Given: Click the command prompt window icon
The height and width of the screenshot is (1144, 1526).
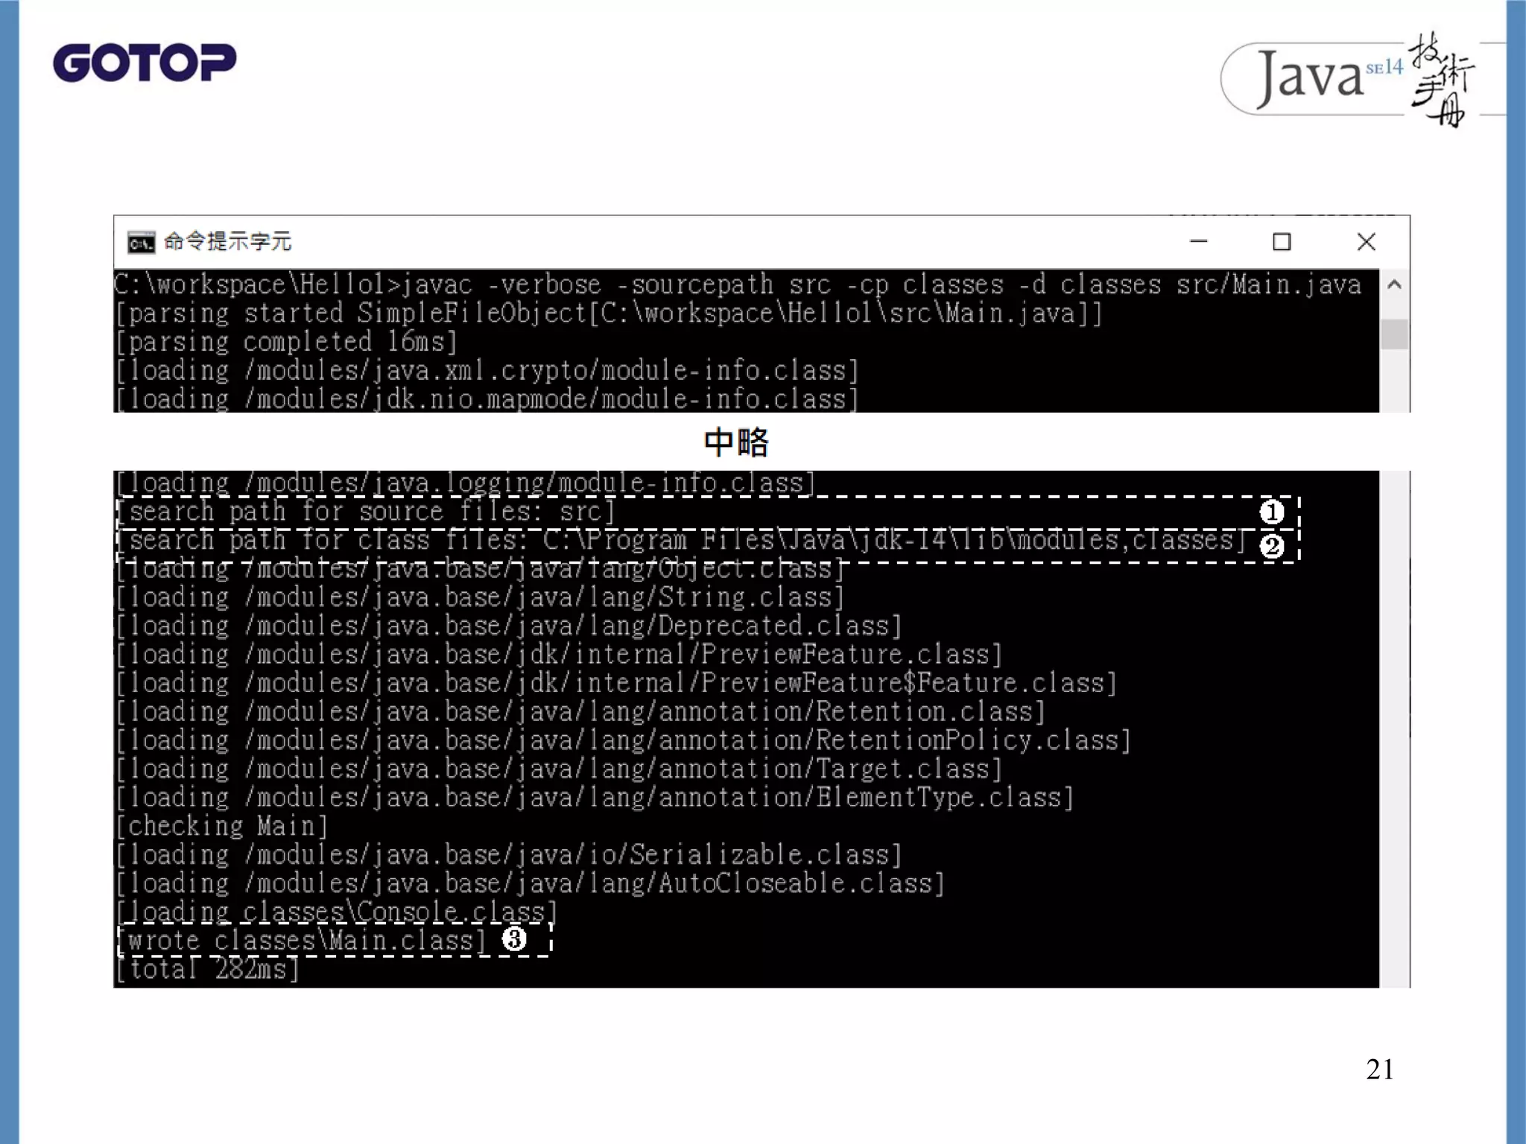Looking at the screenshot, I should [141, 242].
